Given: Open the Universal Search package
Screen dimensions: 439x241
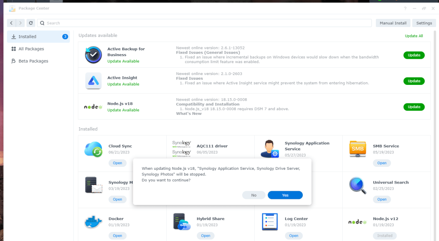Looking at the screenshot, I should (381, 199).
